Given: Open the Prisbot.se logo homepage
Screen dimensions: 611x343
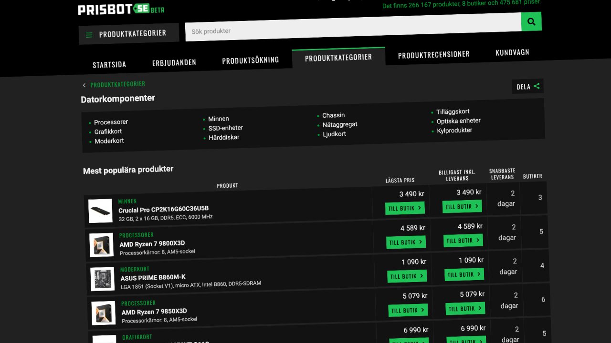Looking at the screenshot, I should pyautogui.click(x=121, y=10).
